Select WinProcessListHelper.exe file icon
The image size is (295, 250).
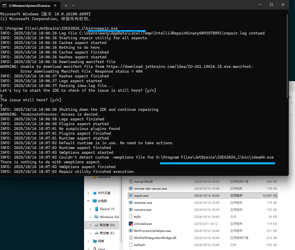coord(131,231)
